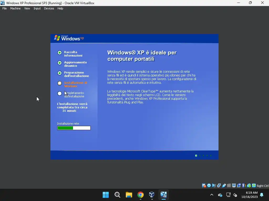
Task: Toggle the mouse integration status icon
Action: (249, 186)
